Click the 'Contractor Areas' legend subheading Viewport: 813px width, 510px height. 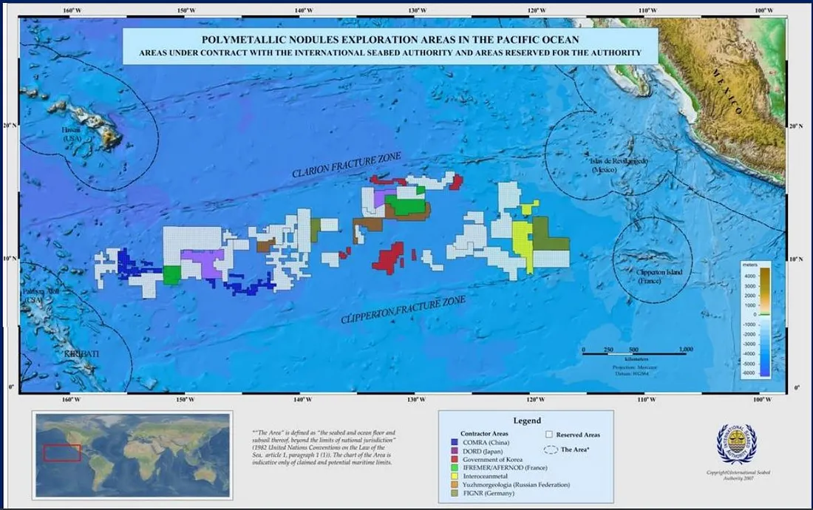point(484,434)
